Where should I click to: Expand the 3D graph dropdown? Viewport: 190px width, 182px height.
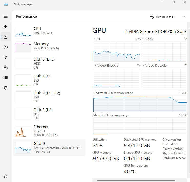coord(96,39)
